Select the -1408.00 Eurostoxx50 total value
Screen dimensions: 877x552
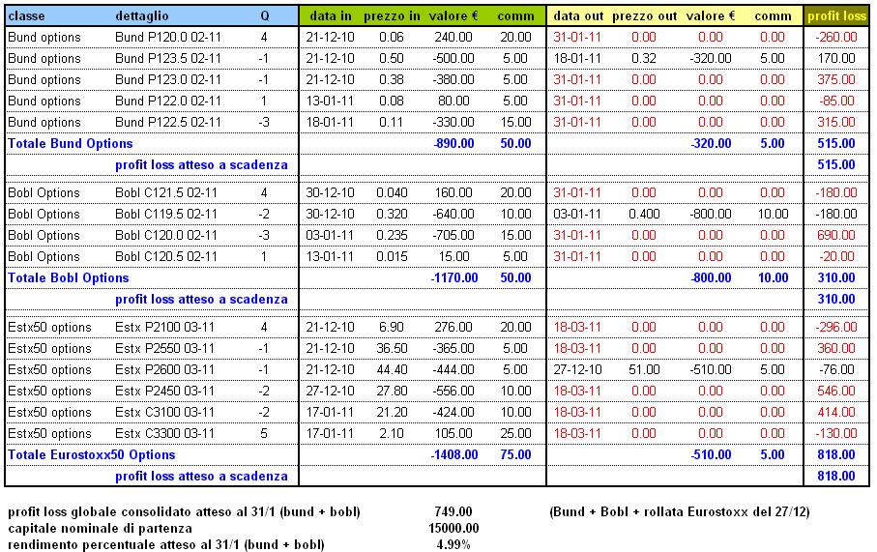pos(453,454)
